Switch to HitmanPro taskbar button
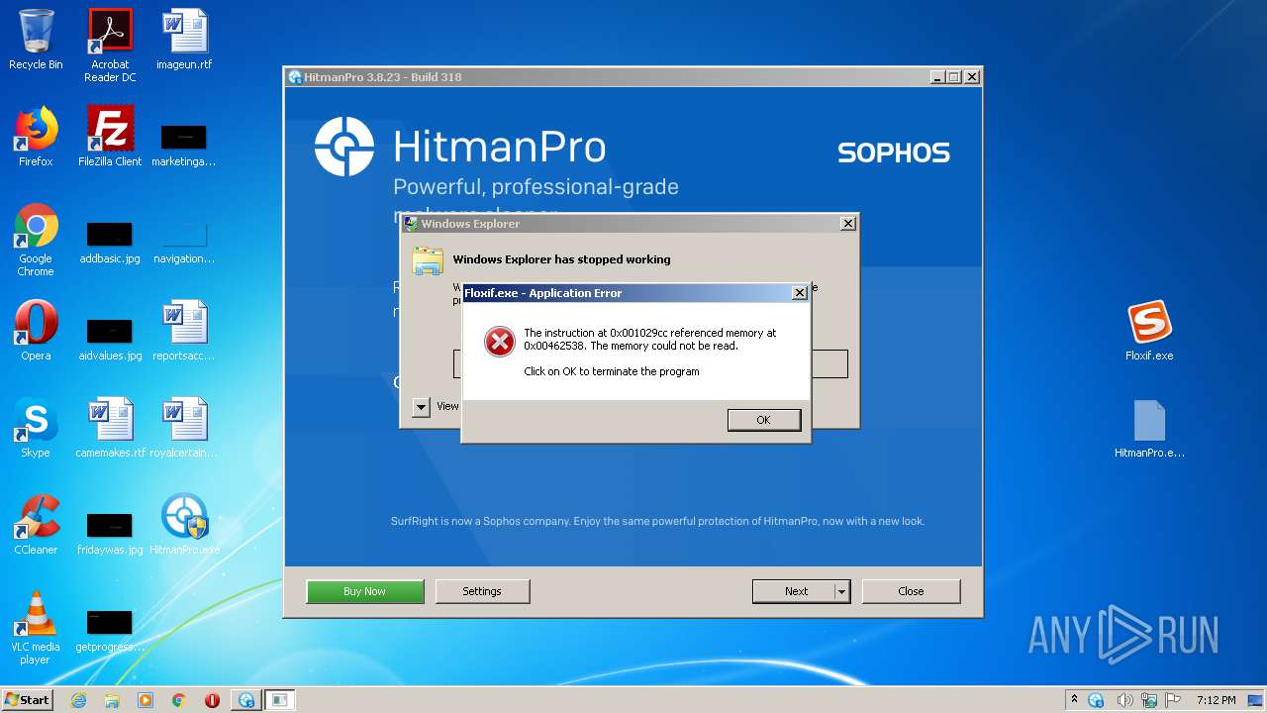Viewport: 1267px width, 713px height. pyautogui.click(x=246, y=700)
